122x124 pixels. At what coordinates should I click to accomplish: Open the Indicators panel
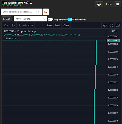[x=25, y=25]
